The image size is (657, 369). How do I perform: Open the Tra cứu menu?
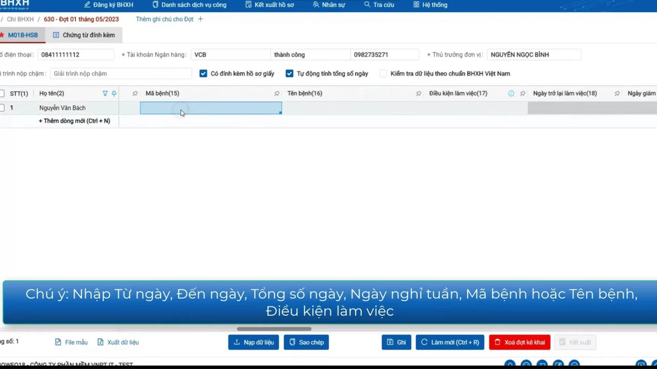coord(379,5)
